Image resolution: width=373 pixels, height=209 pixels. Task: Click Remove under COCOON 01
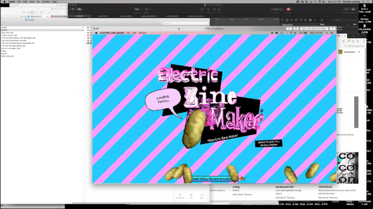tap(334, 197)
